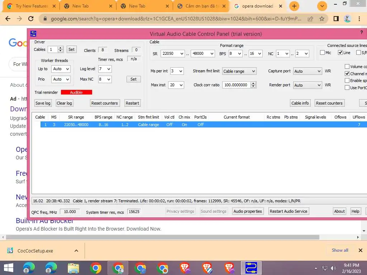Screen dimensions: 367x275
Task: Click the forward navigation arrow in Chrome
Action: tap(19, 19)
